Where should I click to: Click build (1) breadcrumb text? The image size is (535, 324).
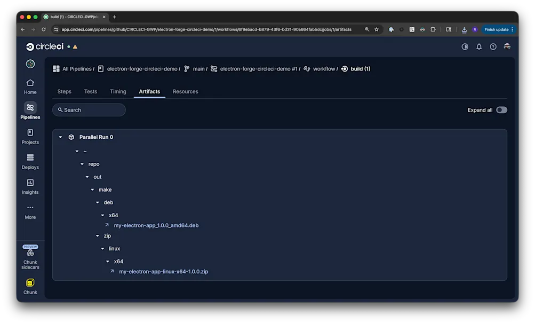point(360,69)
